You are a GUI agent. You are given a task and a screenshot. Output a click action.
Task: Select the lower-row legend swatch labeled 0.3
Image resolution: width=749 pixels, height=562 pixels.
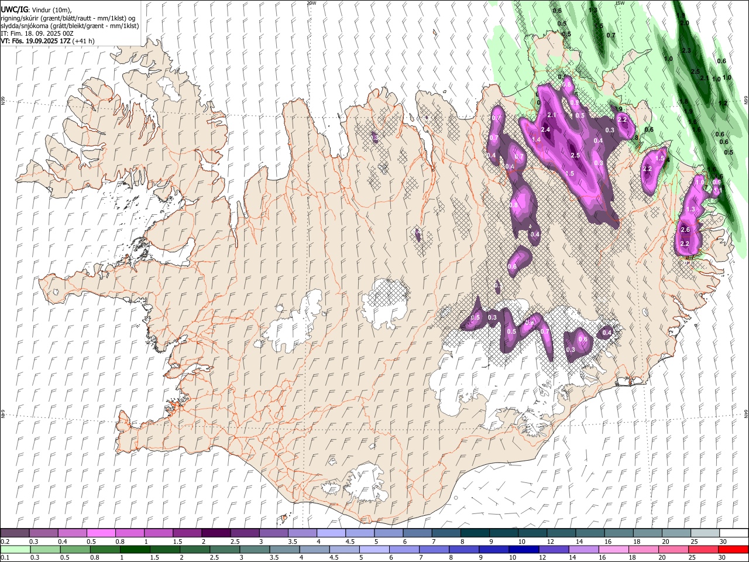click(x=45, y=549)
